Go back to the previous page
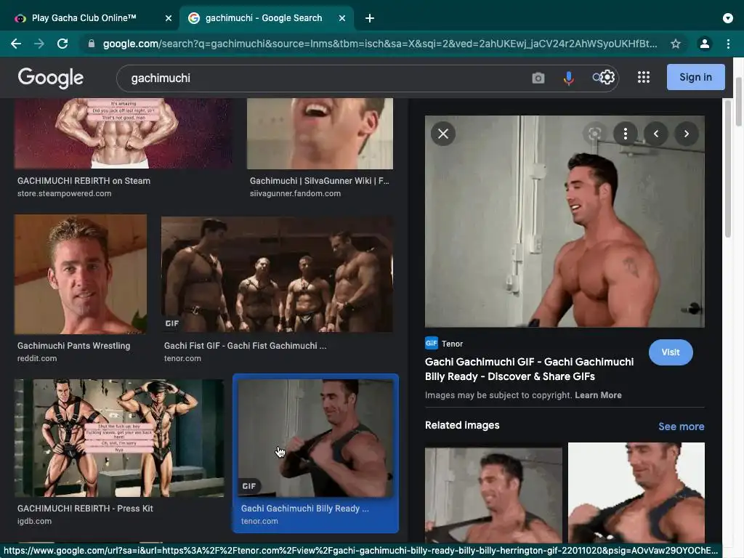Image resolution: width=744 pixels, height=558 pixels. coord(16,44)
